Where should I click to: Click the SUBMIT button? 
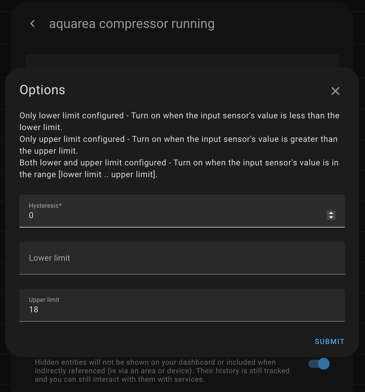[329, 342]
